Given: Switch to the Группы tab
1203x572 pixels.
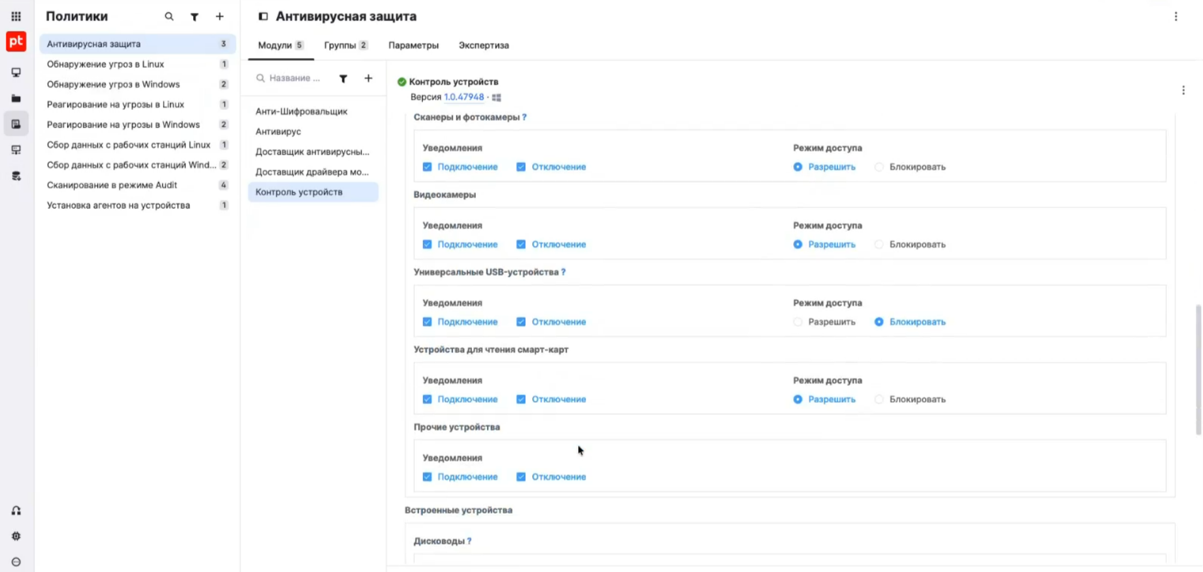Looking at the screenshot, I should click(346, 45).
